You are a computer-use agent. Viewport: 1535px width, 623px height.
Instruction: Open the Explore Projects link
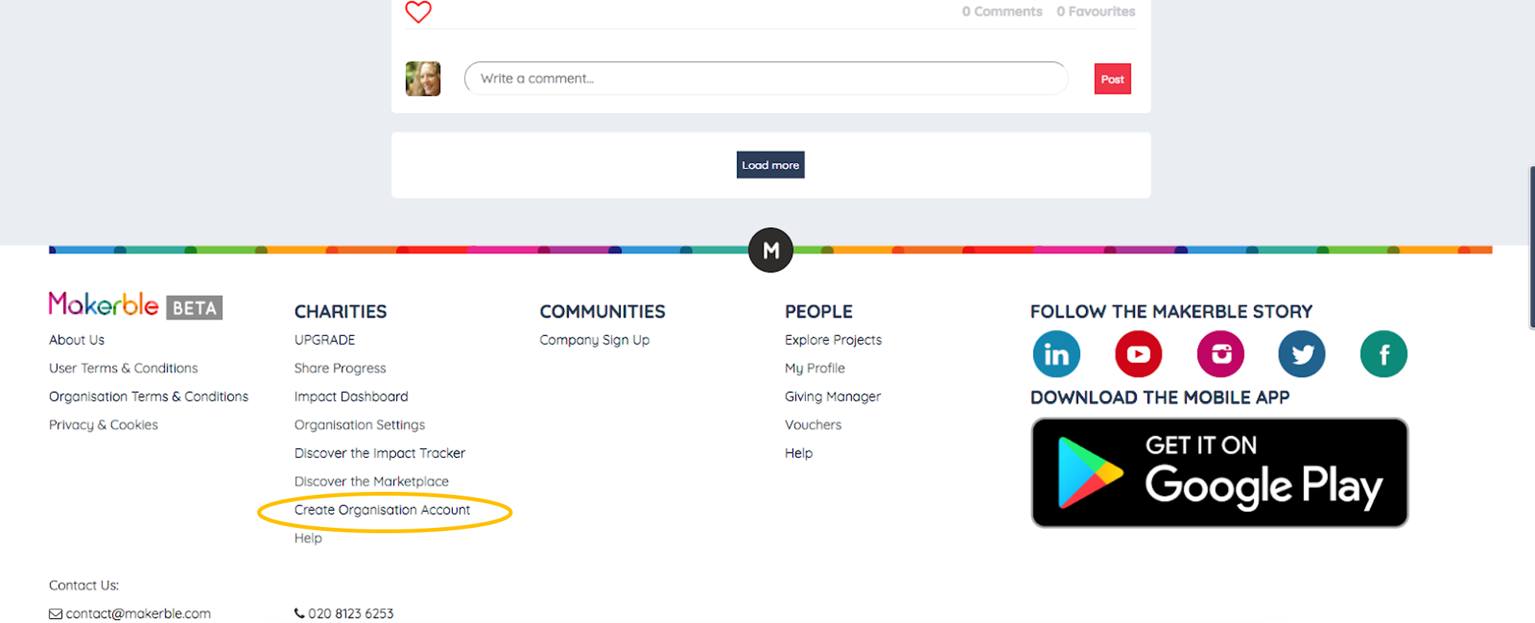tap(833, 340)
